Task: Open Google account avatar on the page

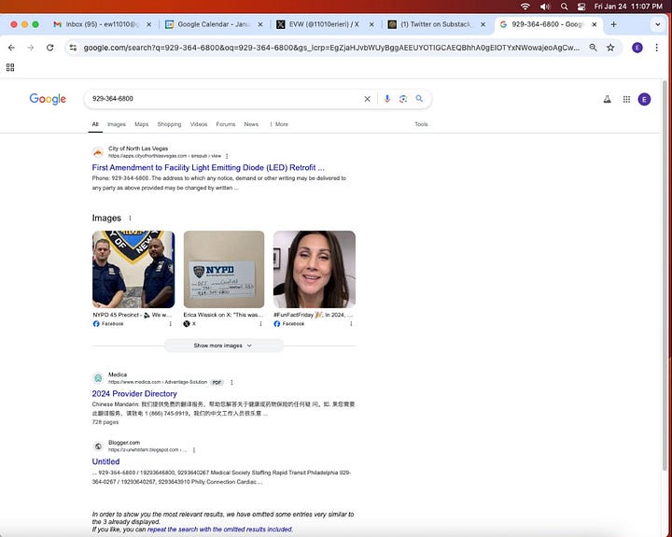Action: (x=644, y=100)
